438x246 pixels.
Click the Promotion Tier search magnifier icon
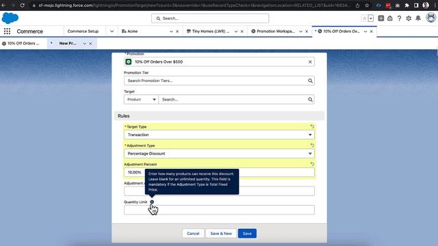coord(310,81)
